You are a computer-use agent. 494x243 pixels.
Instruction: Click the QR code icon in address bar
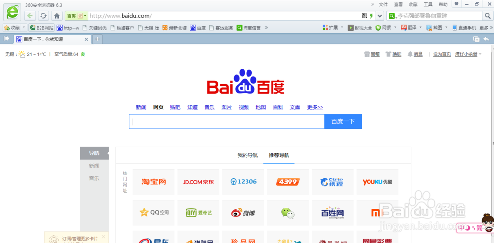364,16
